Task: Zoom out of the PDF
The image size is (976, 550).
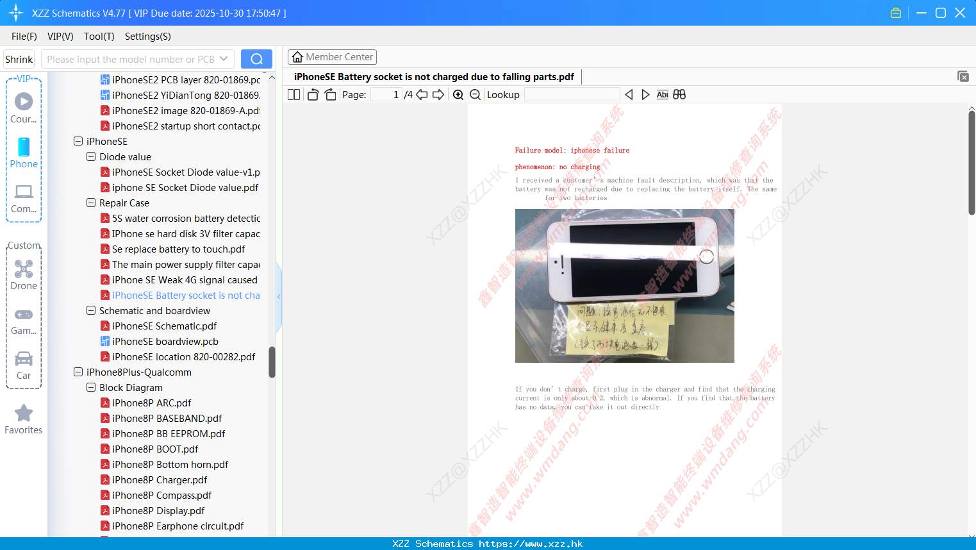Action: point(476,95)
